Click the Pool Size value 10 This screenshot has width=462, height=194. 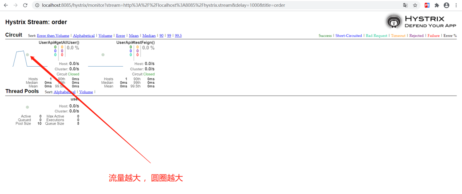pyautogui.click(x=39, y=124)
